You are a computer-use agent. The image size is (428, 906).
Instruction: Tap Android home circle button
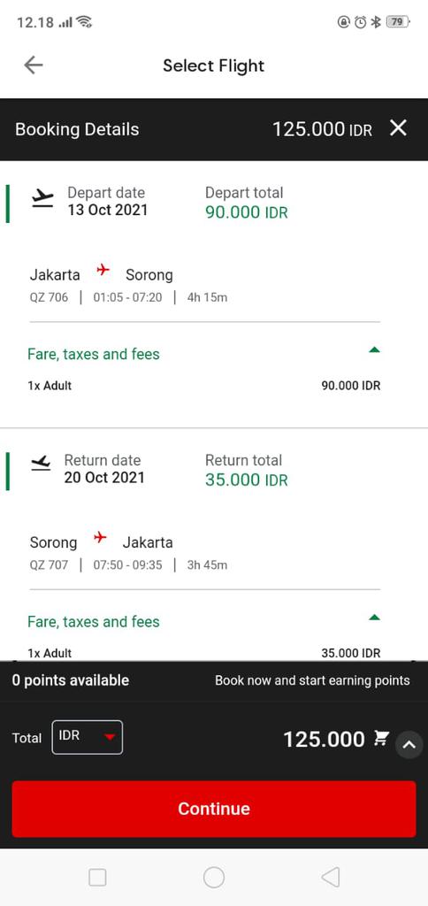214,877
